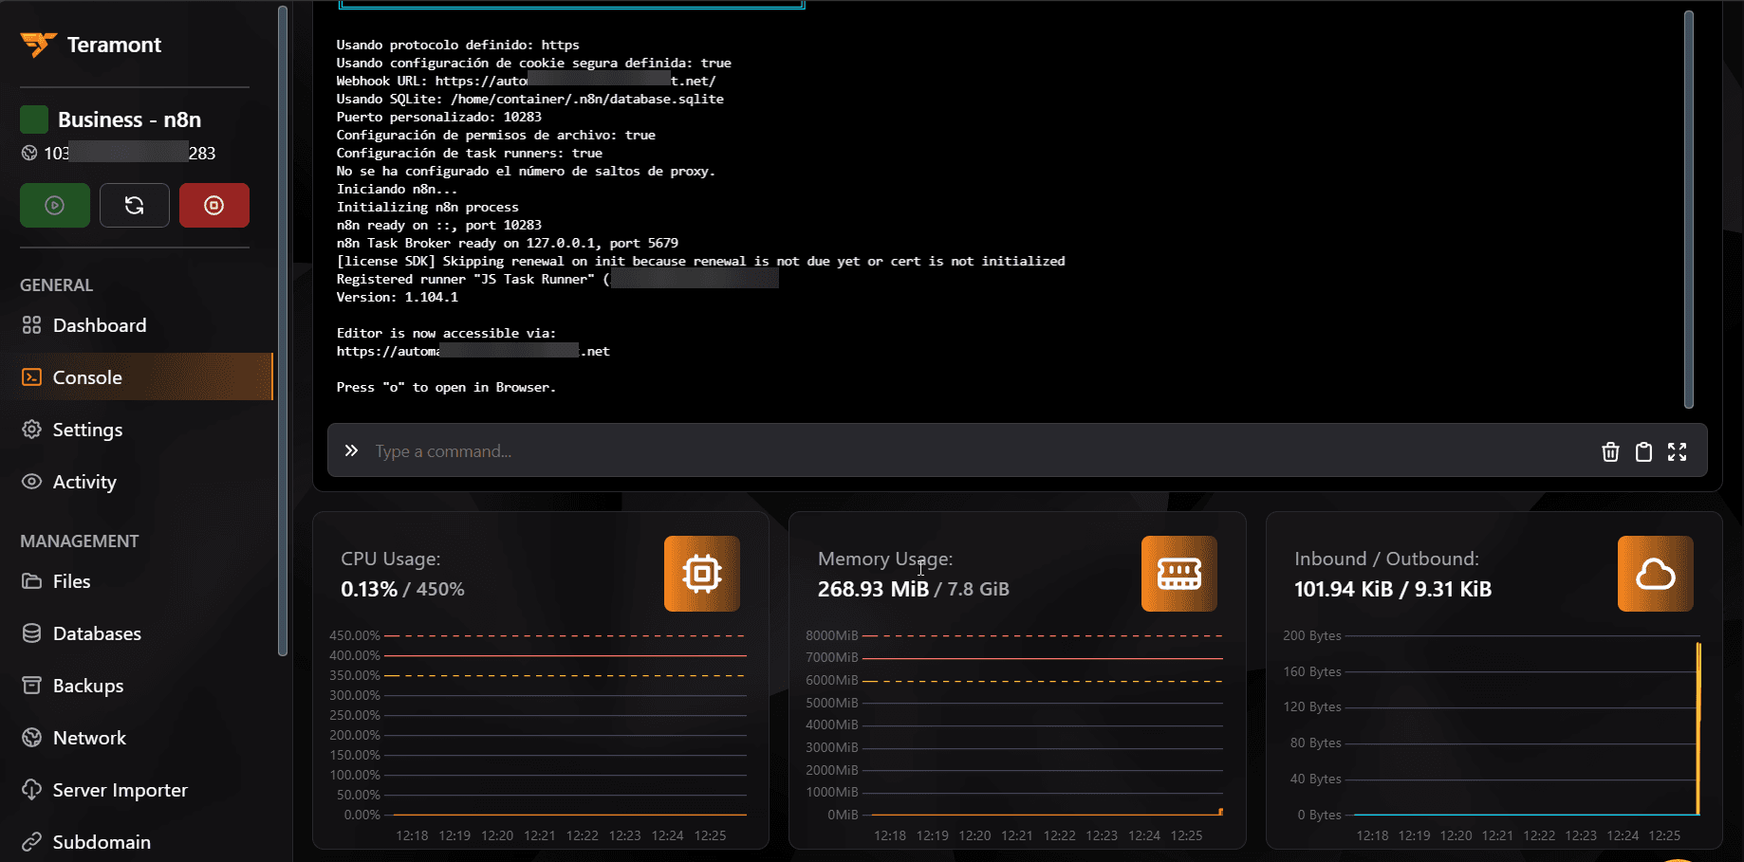Click the Inbound / Outbound traffic value

[1393, 589]
